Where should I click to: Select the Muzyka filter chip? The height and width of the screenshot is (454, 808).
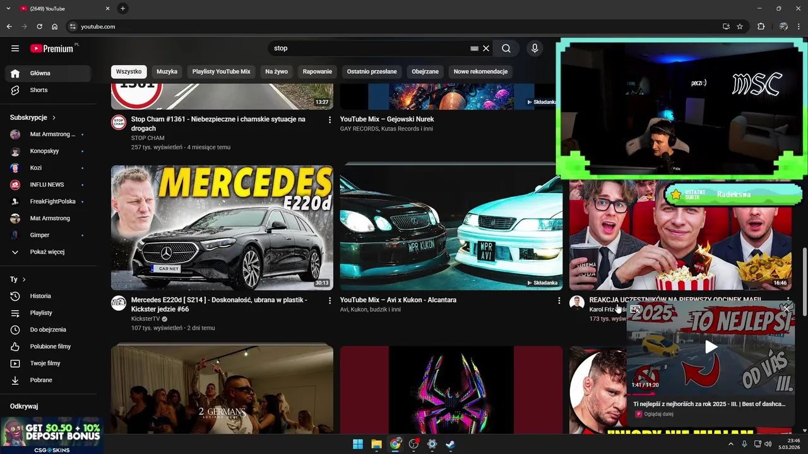click(x=167, y=72)
